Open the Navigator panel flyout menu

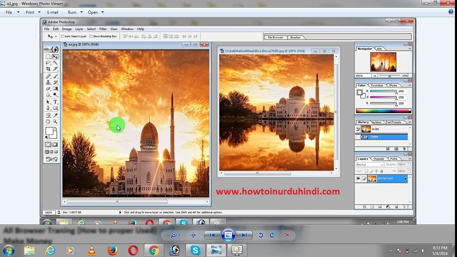(x=410, y=49)
